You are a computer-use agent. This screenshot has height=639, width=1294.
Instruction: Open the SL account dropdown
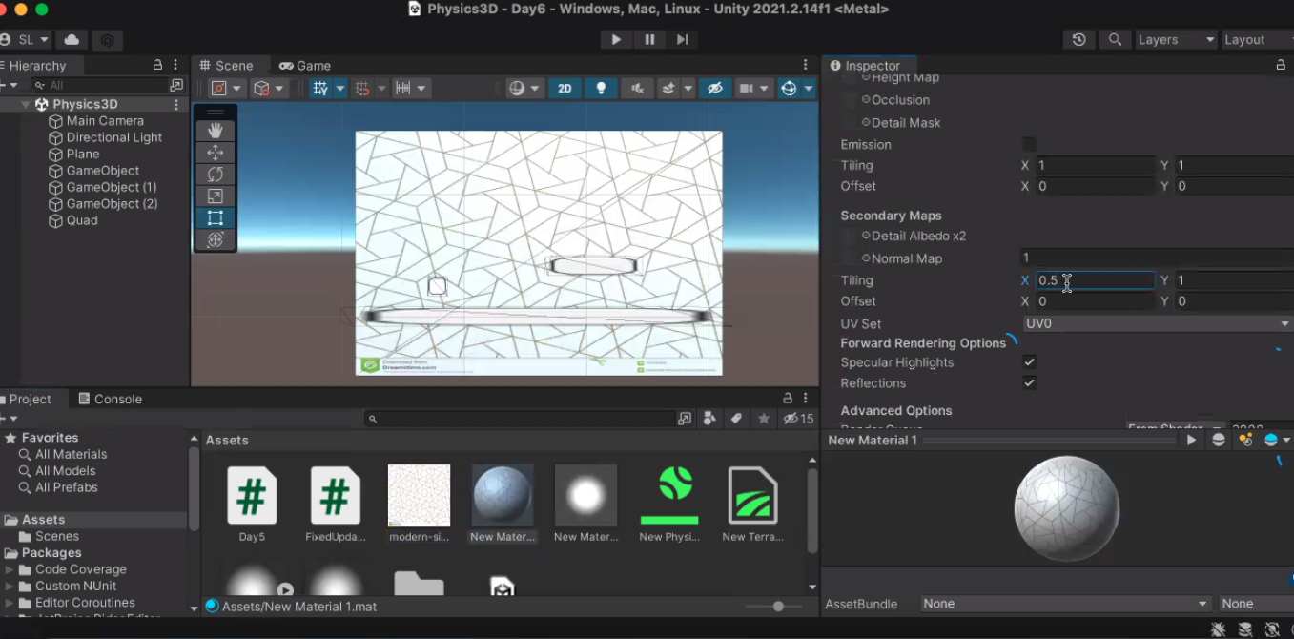pos(27,39)
